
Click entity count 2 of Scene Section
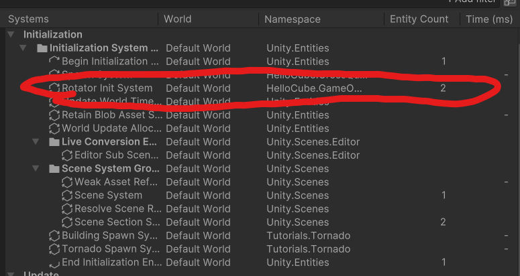click(x=443, y=222)
